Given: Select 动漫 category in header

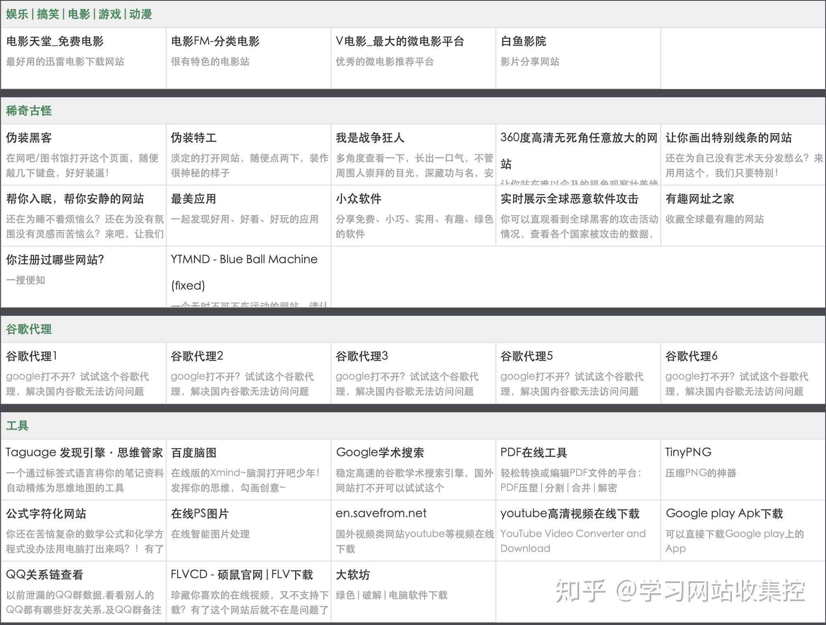Looking at the screenshot, I should (141, 14).
